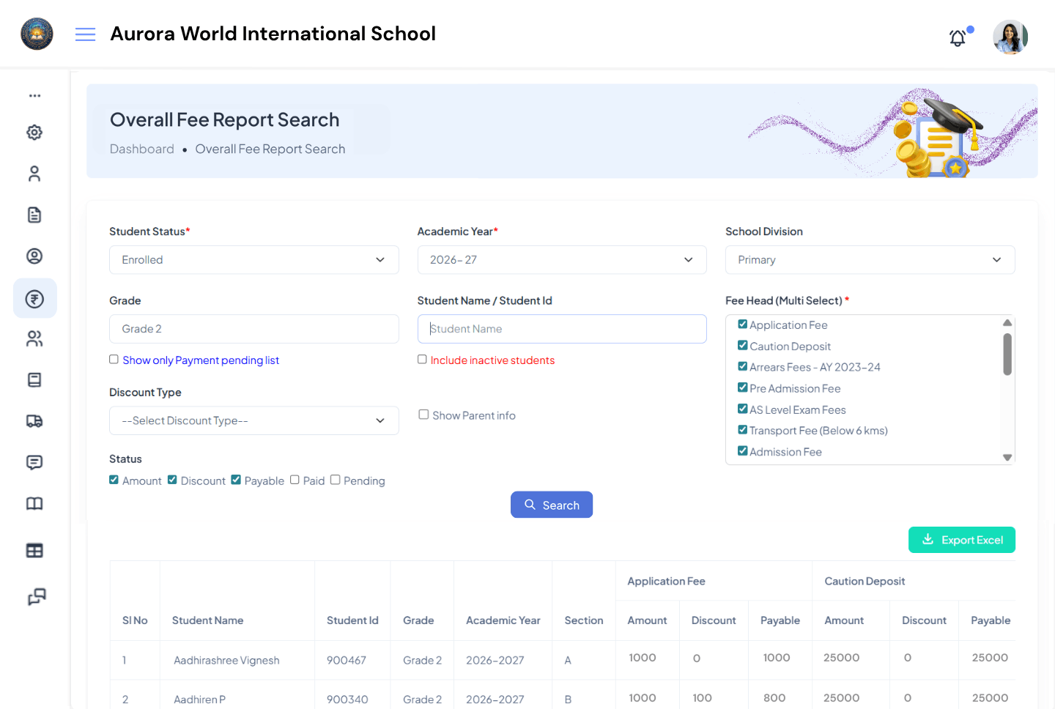Select the staff group icon in the sidebar
Screen dimensions: 1055x709
(34, 338)
